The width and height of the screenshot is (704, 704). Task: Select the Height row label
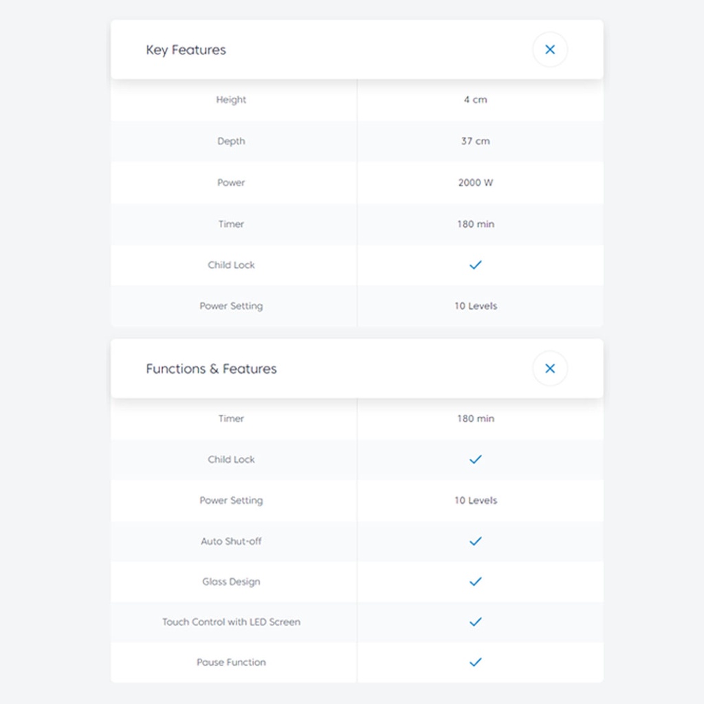coord(231,100)
